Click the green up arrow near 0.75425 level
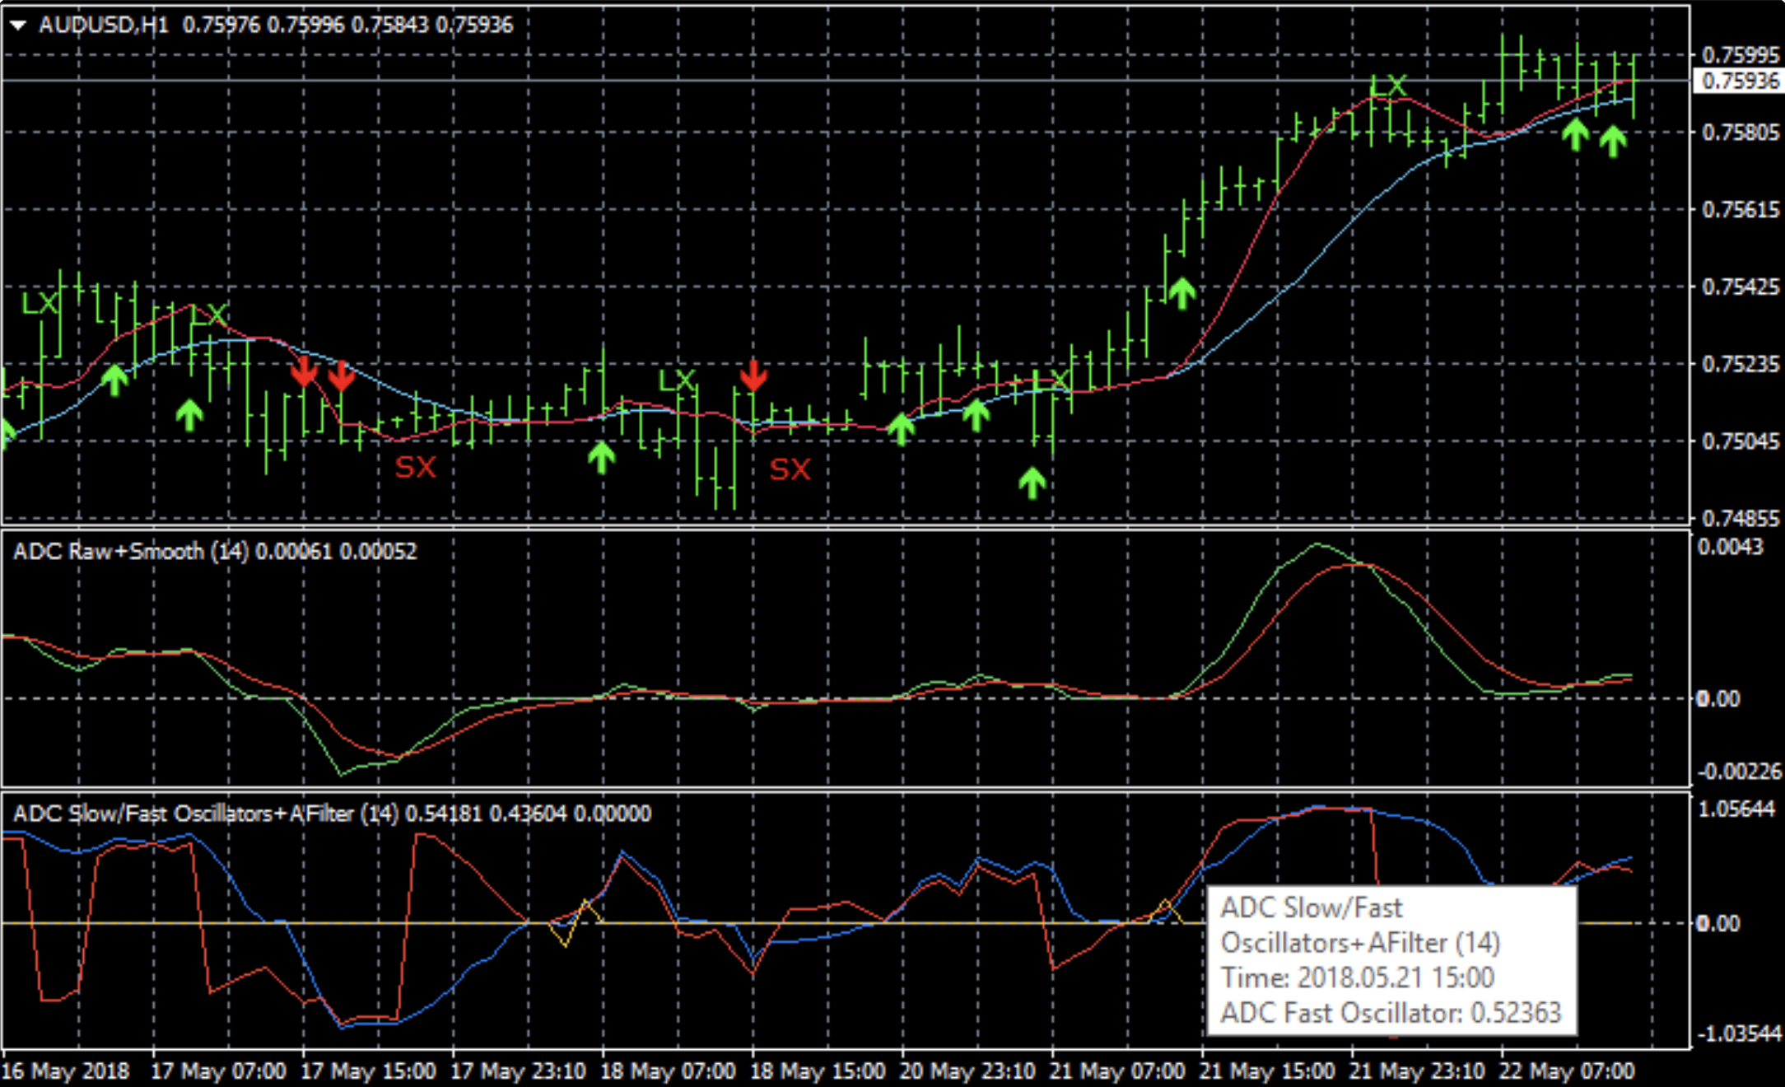The height and width of the screenshot is (1087, 1785). 1181,292
